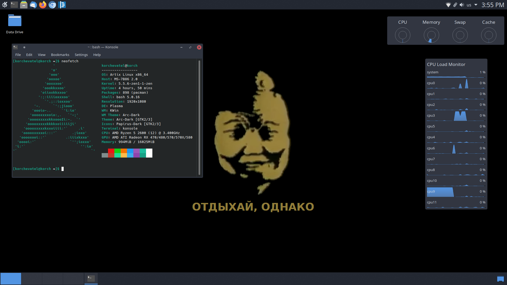
Task: Open the volume speaker tray icon
Action: pyautogui.click(x=462, y=5)
